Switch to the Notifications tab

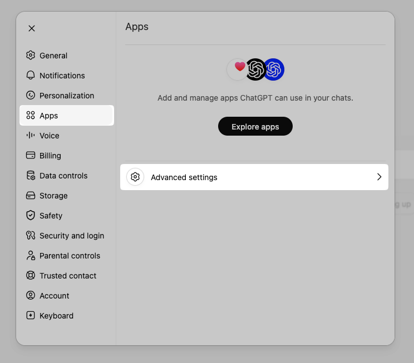pyautogui.click(x=67, y=76)
